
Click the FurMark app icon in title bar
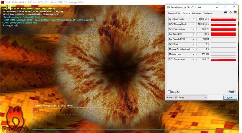(x=2, y=2)
